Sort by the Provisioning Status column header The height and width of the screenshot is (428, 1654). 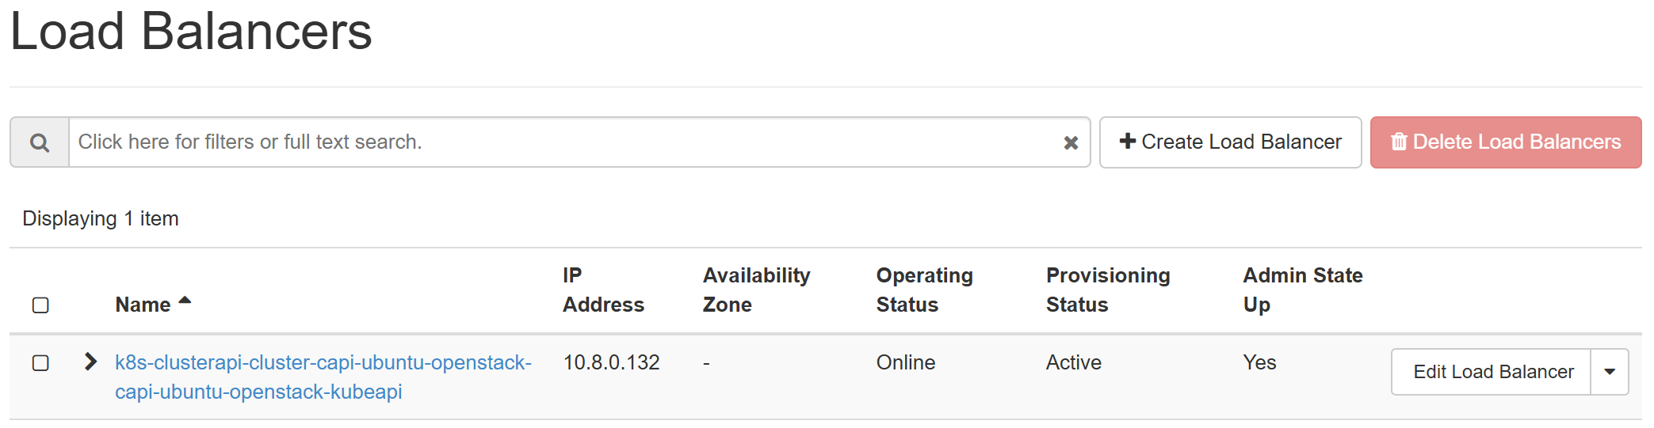pos(1107,290)
